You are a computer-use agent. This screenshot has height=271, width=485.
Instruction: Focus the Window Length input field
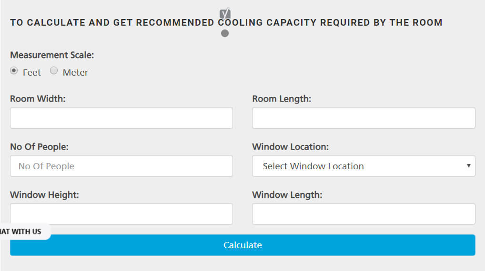click(364, 214)
